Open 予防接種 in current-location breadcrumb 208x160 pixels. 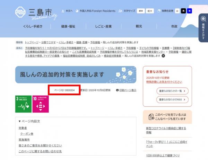(x=95, y=42)
